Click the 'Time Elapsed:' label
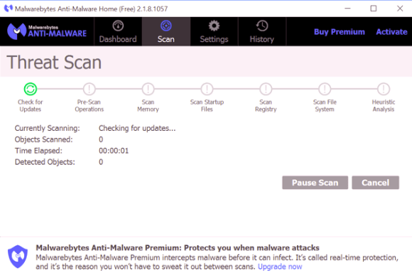This screenshot has height=278, width=412. coord(38,151)
